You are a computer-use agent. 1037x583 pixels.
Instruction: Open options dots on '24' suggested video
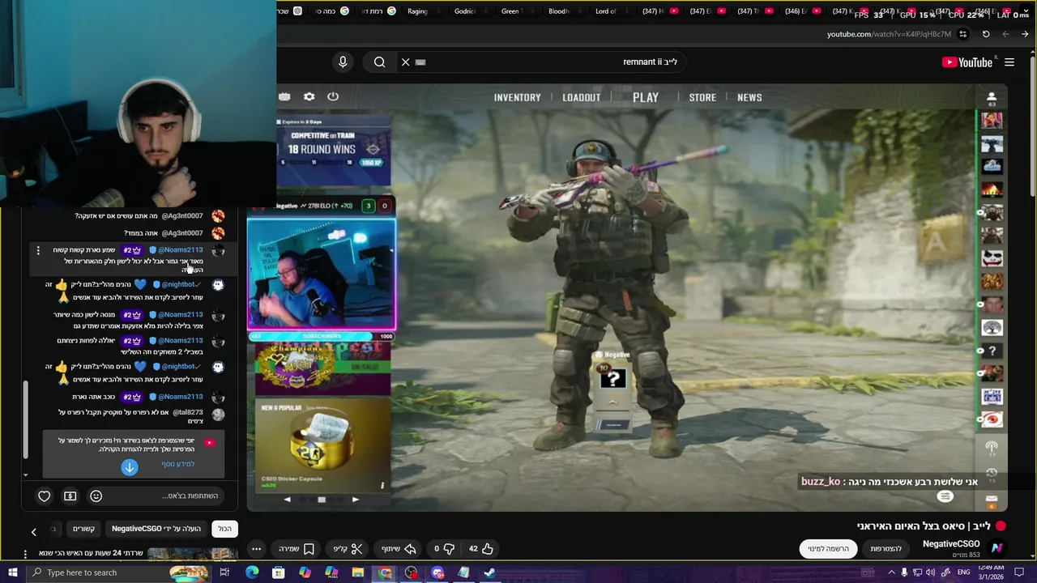pos(26,555)
